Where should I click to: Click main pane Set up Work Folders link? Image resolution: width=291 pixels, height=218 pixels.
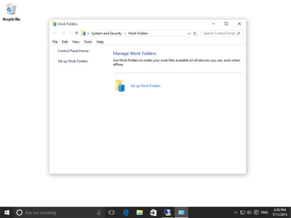click(145, 86)
